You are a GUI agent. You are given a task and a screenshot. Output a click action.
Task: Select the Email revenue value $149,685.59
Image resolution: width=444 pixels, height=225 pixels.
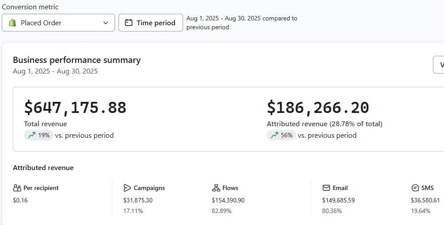338,200
